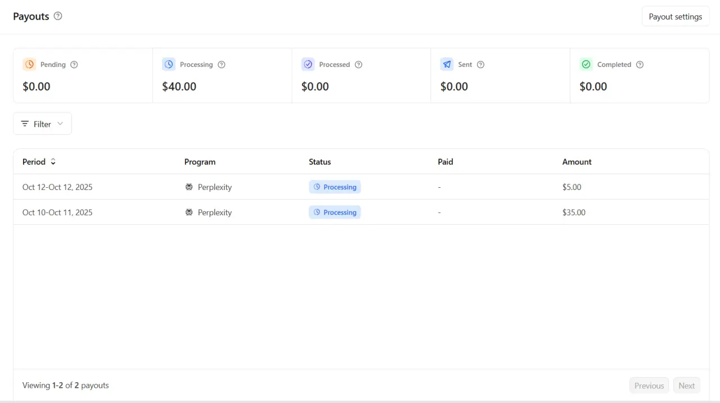The width and height of the screenshot is (720, 403).
Task: Click the help icon beside Processing label
Action: point(222,65)
